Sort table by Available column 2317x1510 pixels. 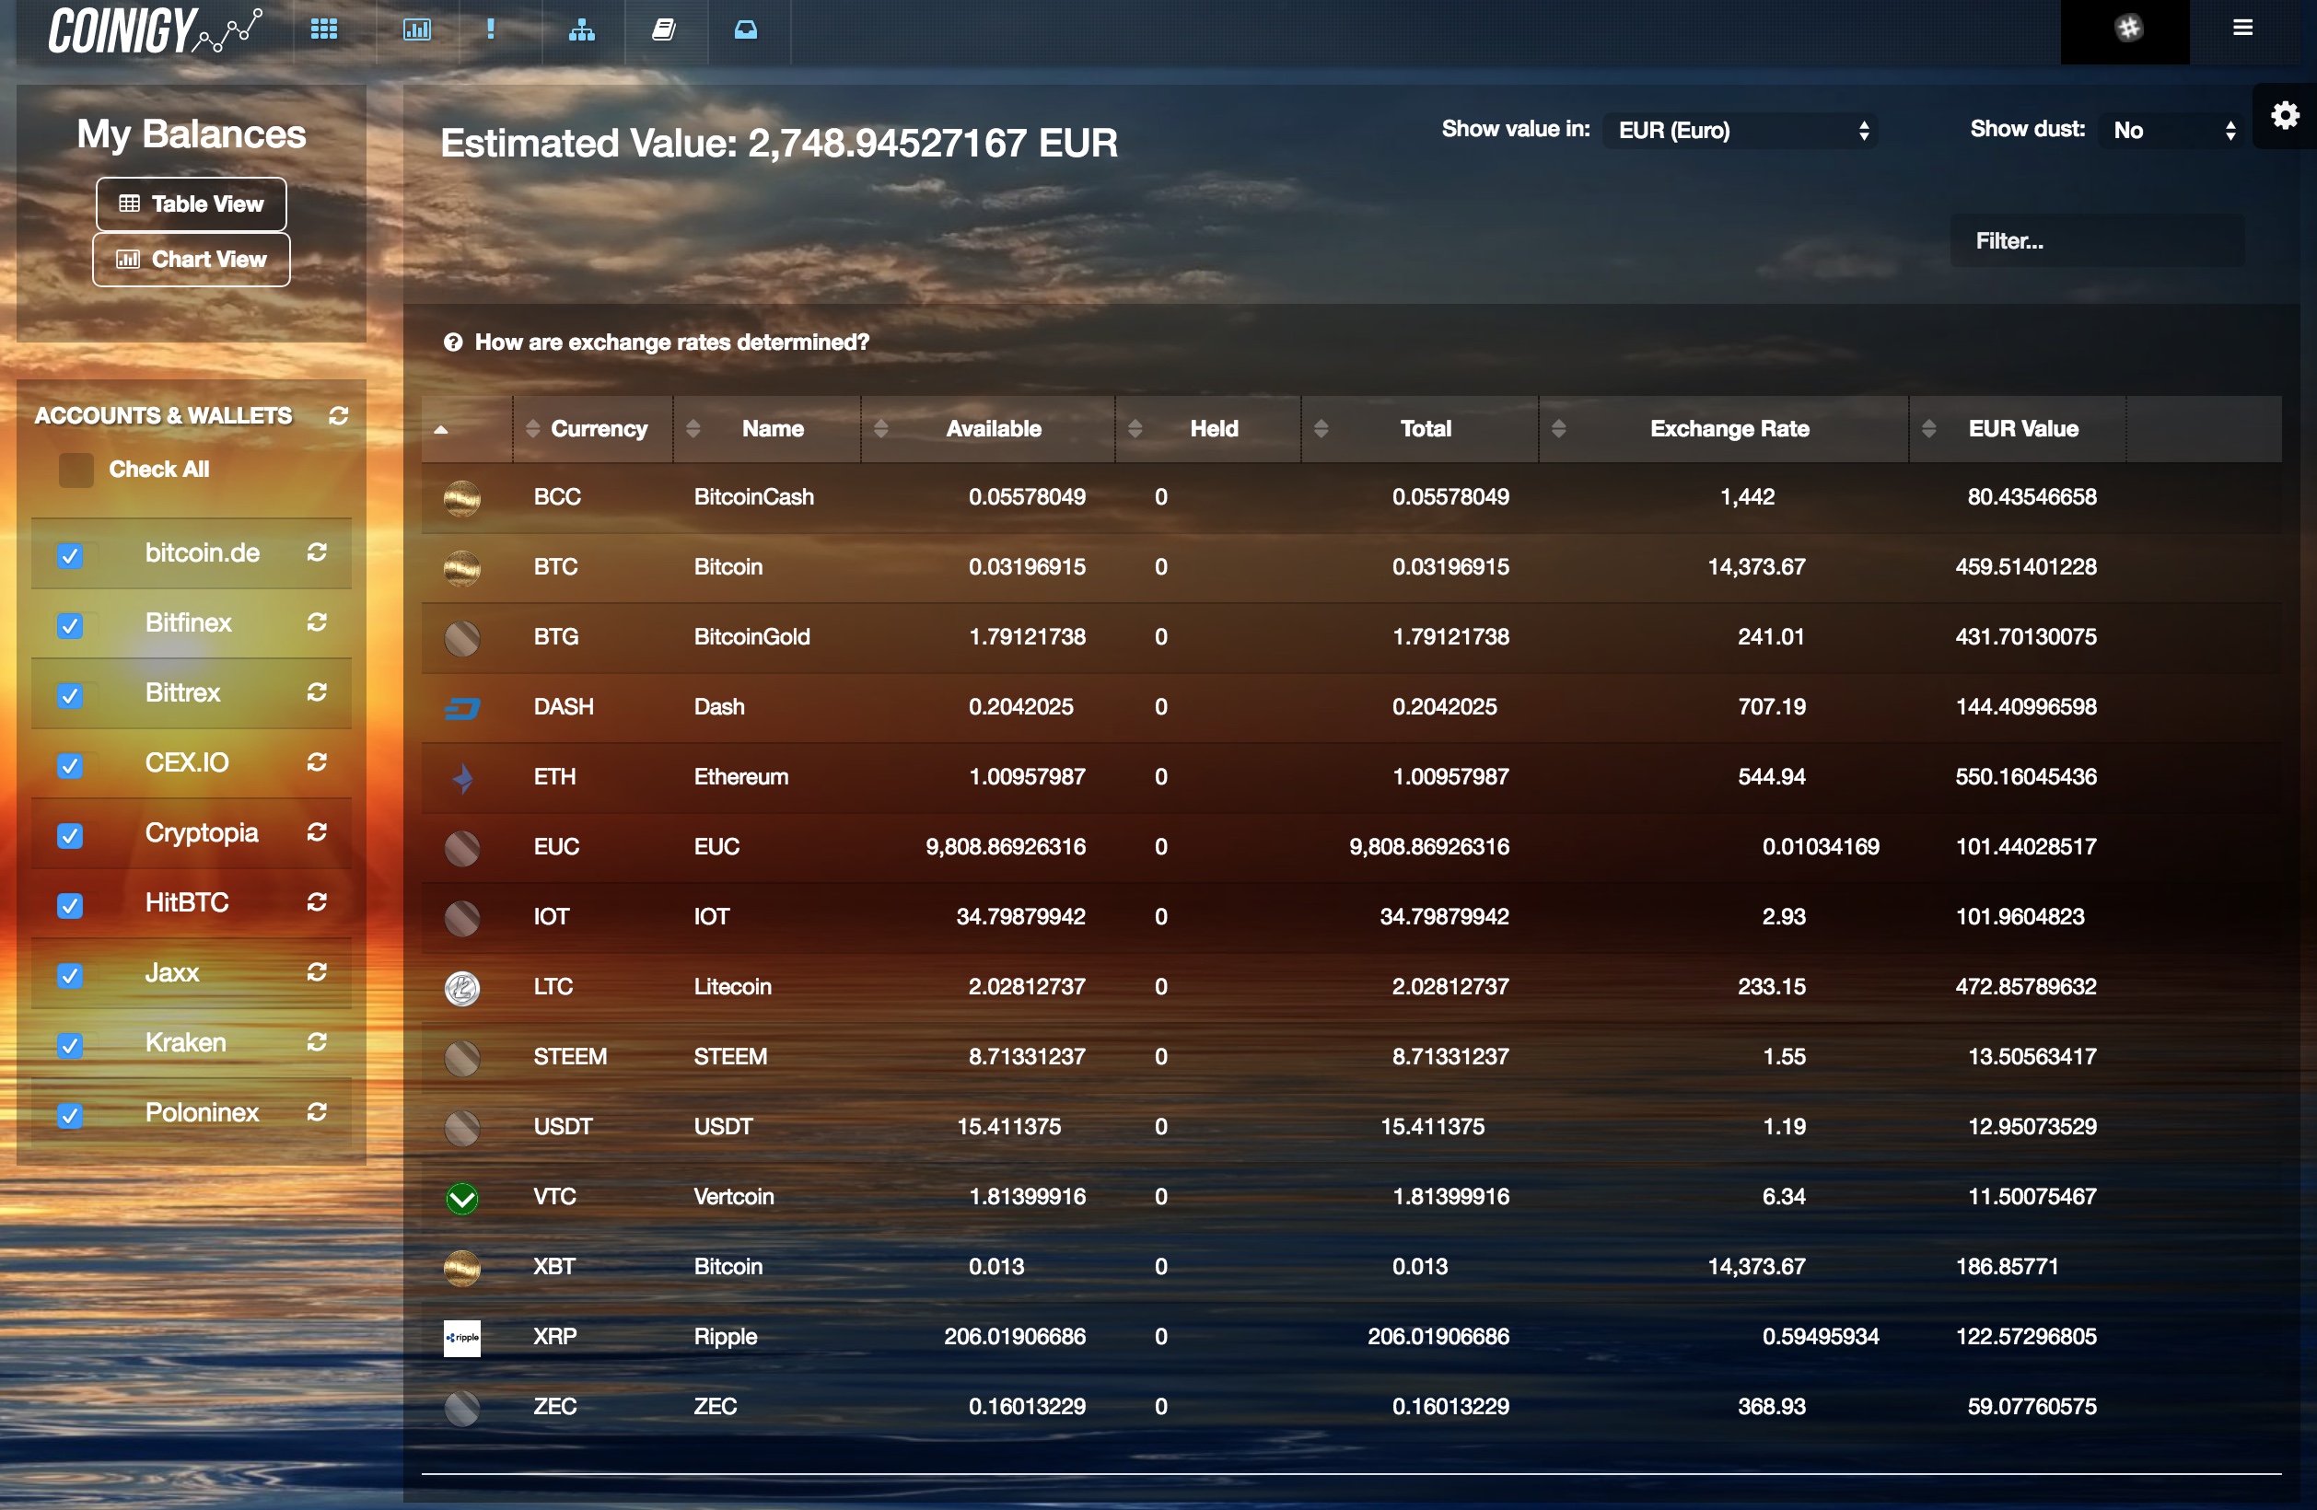pyautogui.click(x=988, y=428)
